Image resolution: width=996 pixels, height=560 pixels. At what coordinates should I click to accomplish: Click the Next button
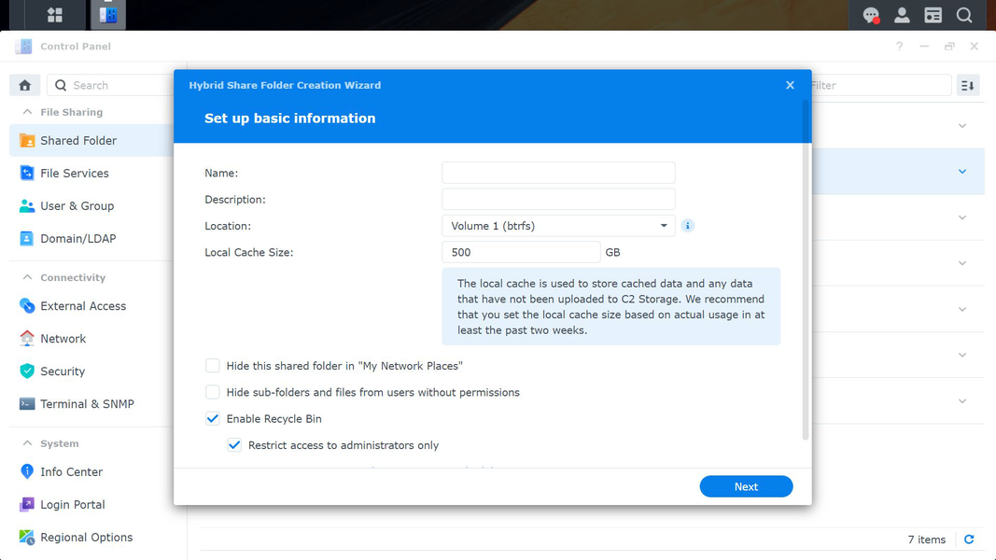(x=746, y=486)
